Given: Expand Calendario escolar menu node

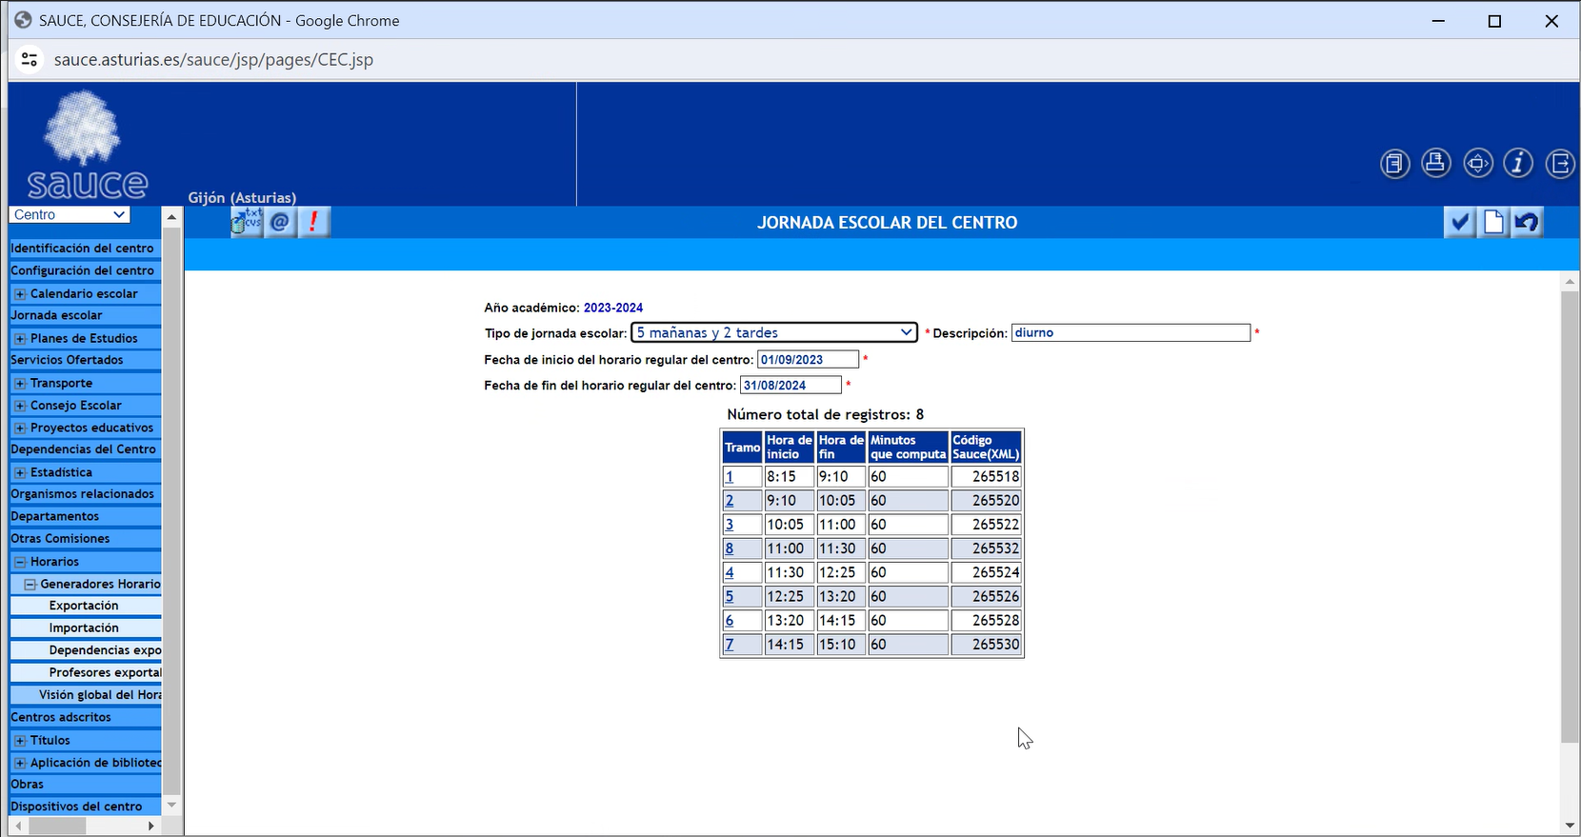Looking at the screenshot, I should click(x=20, y=294).
